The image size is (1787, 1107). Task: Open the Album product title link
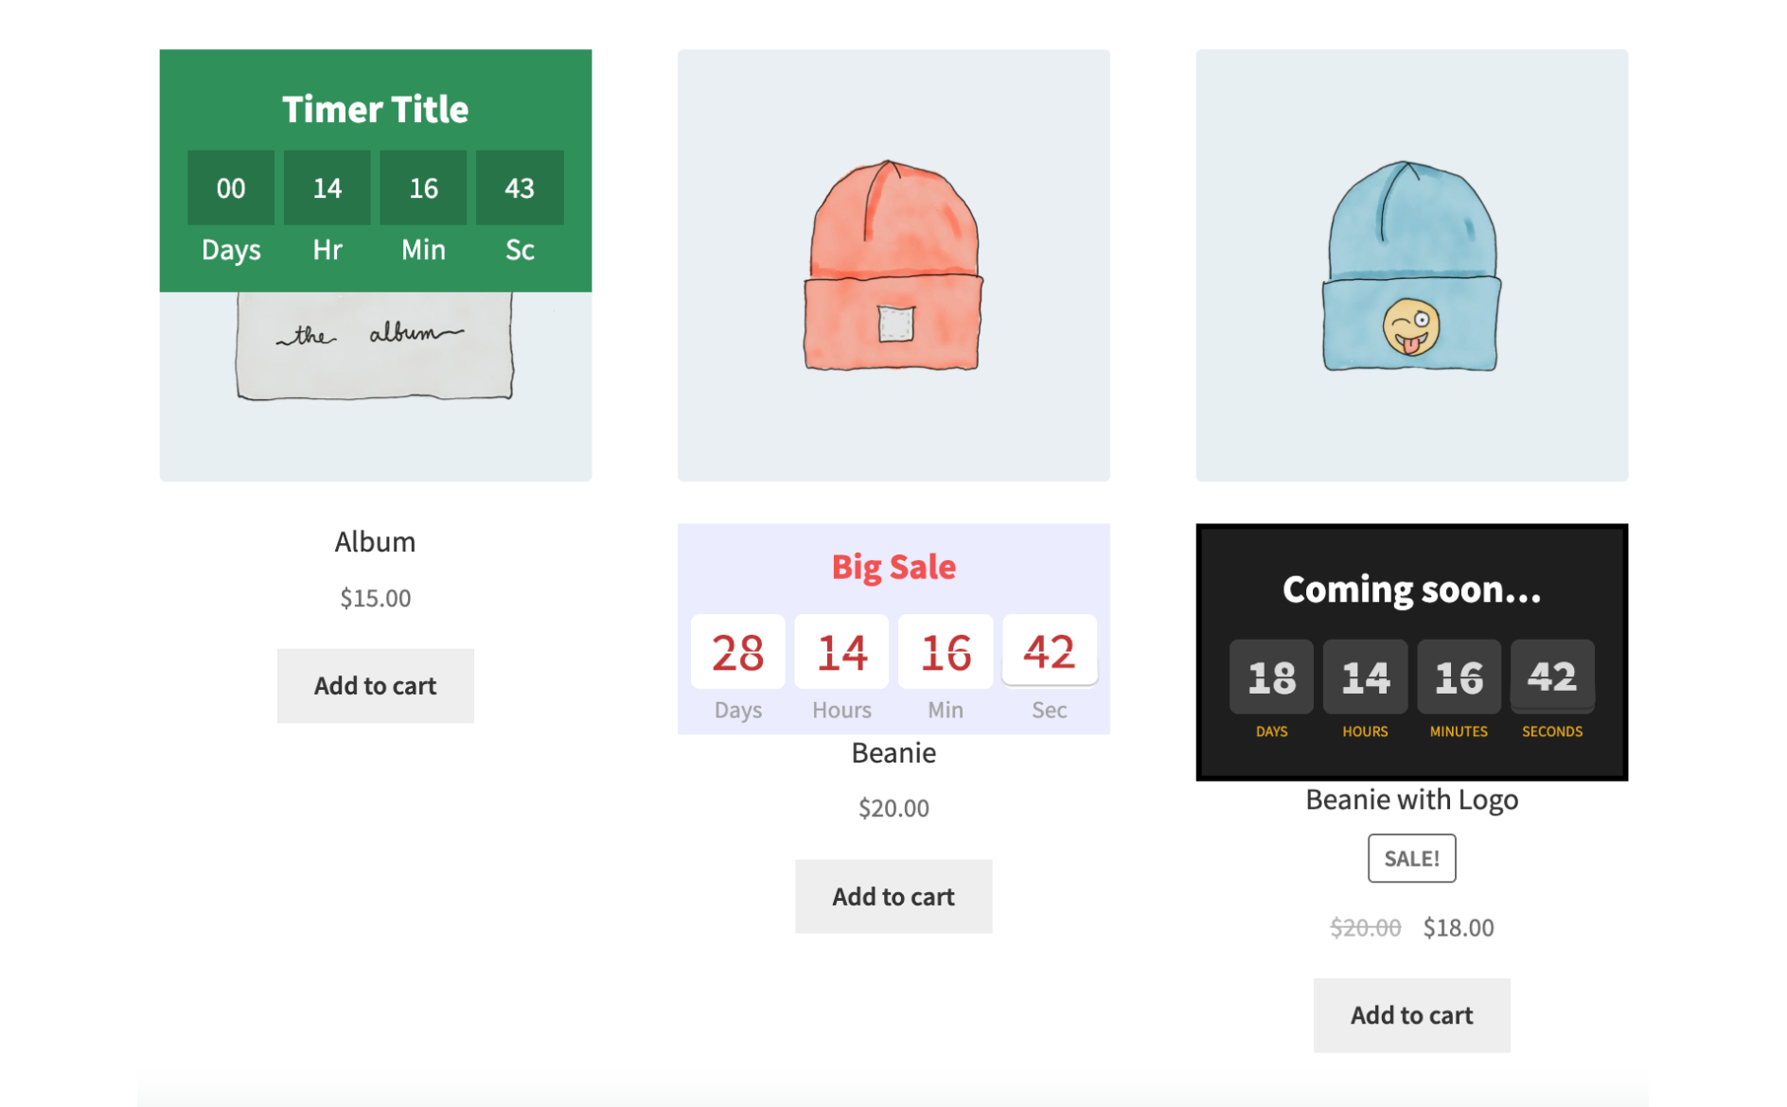point(375,541)
